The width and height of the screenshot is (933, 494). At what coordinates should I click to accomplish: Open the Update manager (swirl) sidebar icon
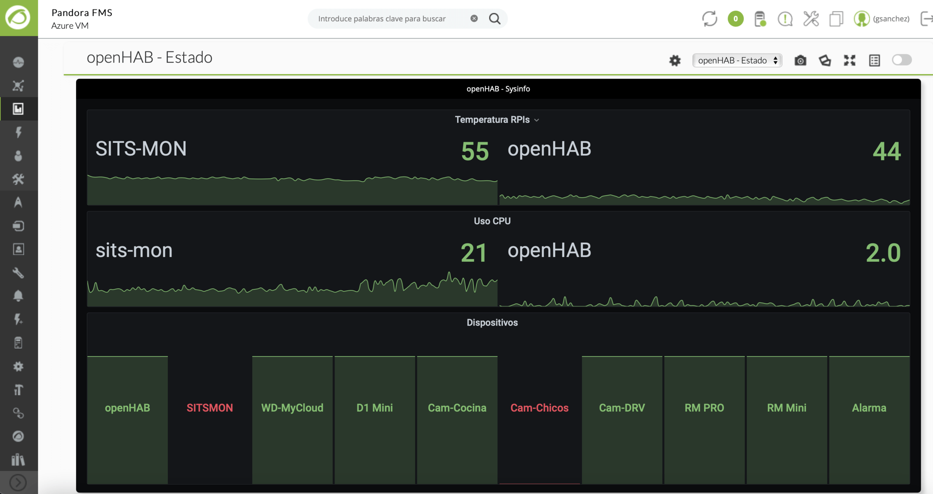[18, 436]
